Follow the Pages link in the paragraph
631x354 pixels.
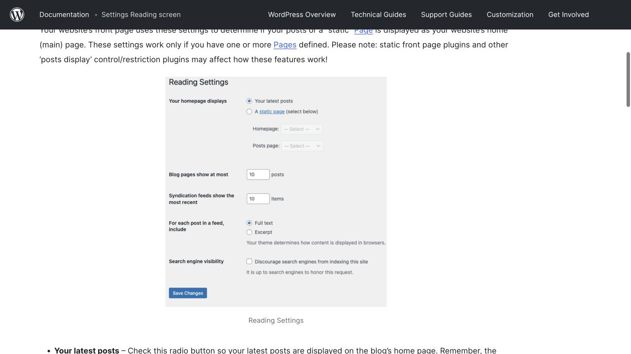285,45
